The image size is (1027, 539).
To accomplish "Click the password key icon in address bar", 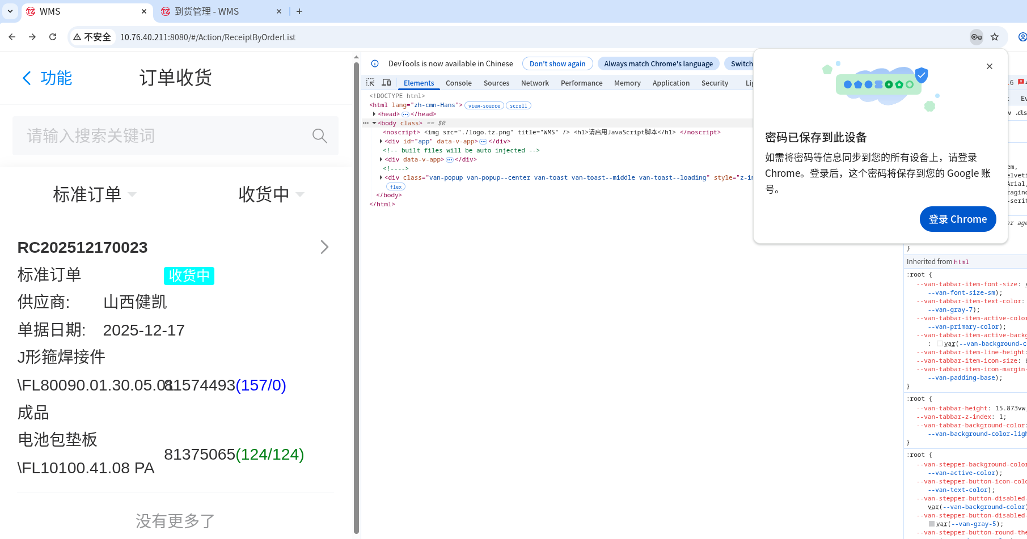I will (976, 37).
